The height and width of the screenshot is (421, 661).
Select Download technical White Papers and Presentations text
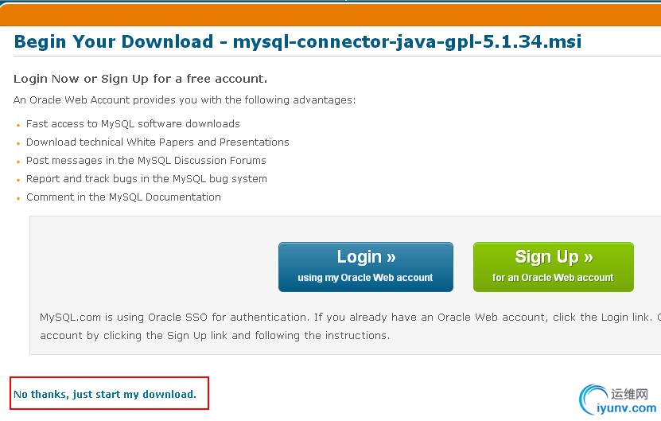point(157,142)
